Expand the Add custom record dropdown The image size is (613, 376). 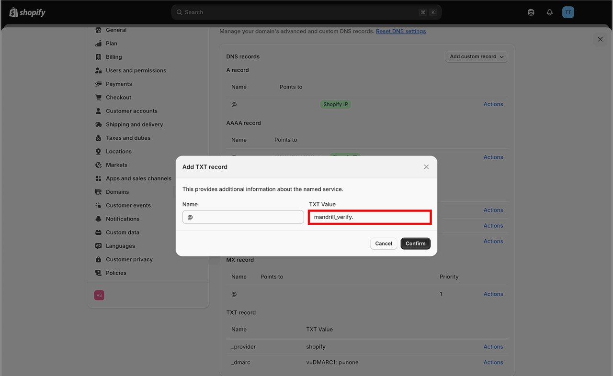tap(476, 56)
